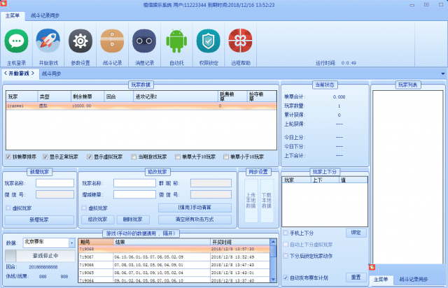Click the 玩家名称 field under 新增玩家
Viewport: 448px width, 288px height.
55,183
